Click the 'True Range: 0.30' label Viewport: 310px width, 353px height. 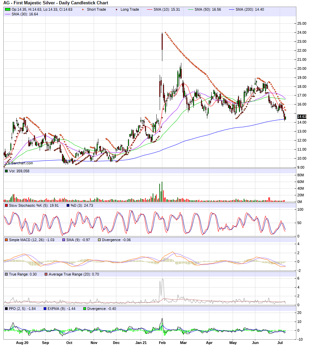[23, 274]
